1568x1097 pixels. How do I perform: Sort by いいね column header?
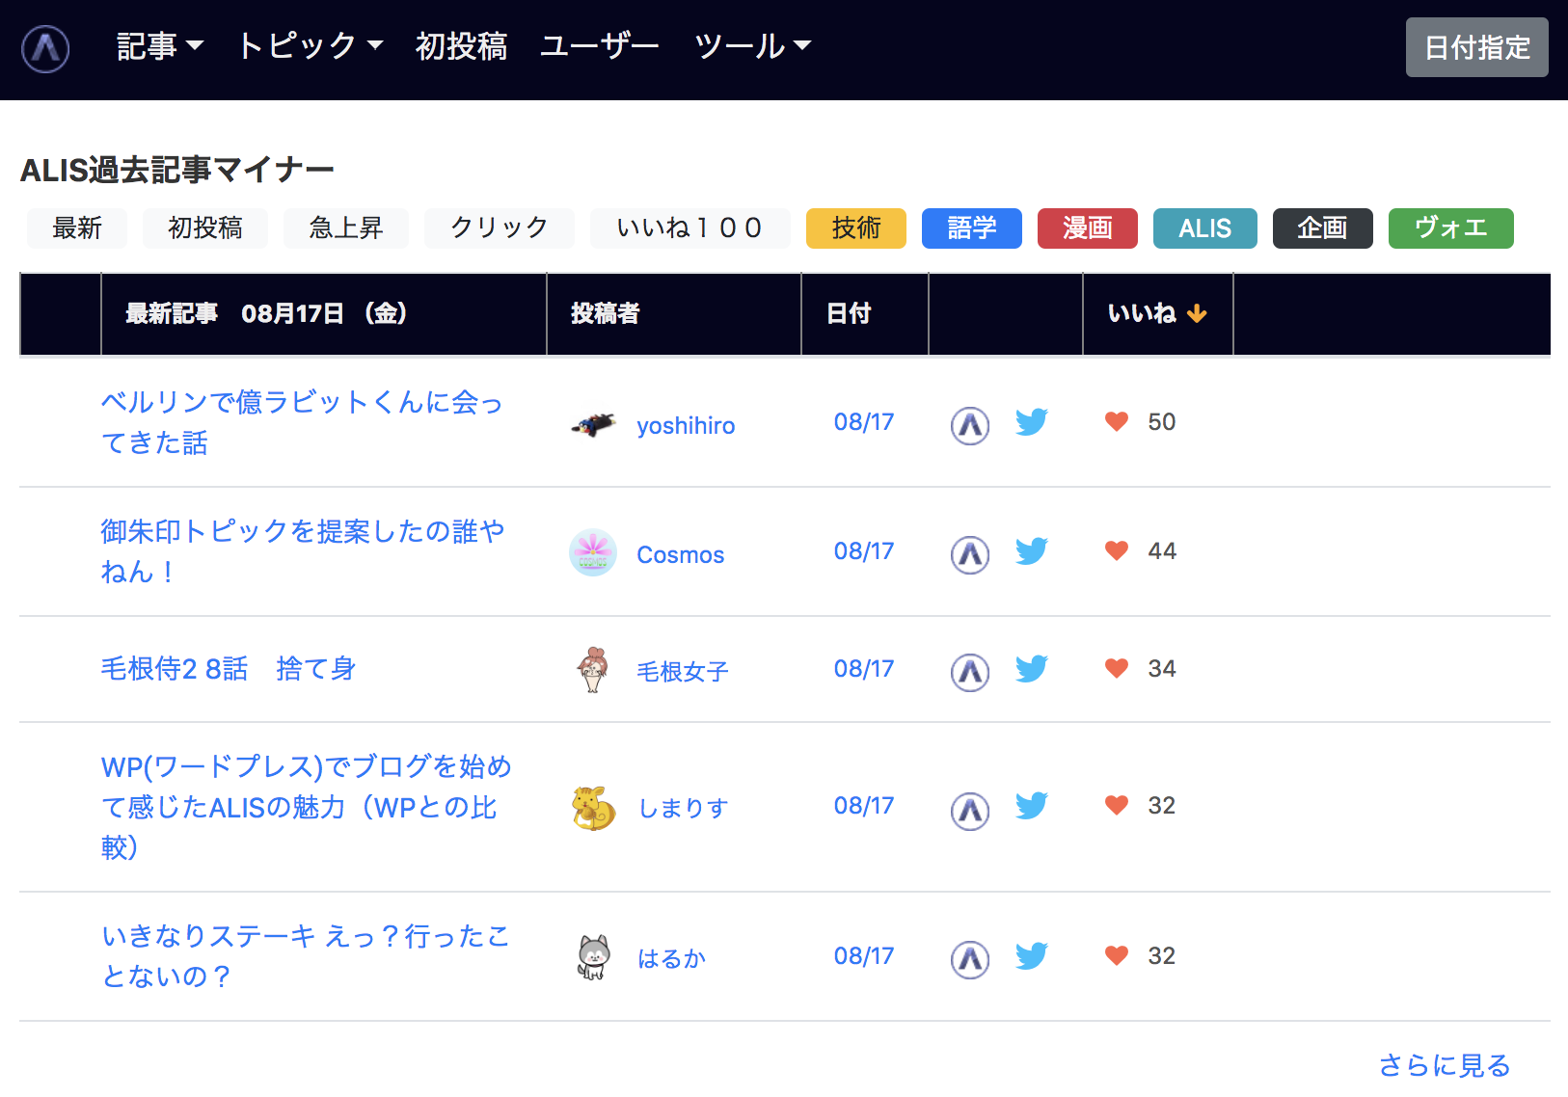tap(1156, 313)
